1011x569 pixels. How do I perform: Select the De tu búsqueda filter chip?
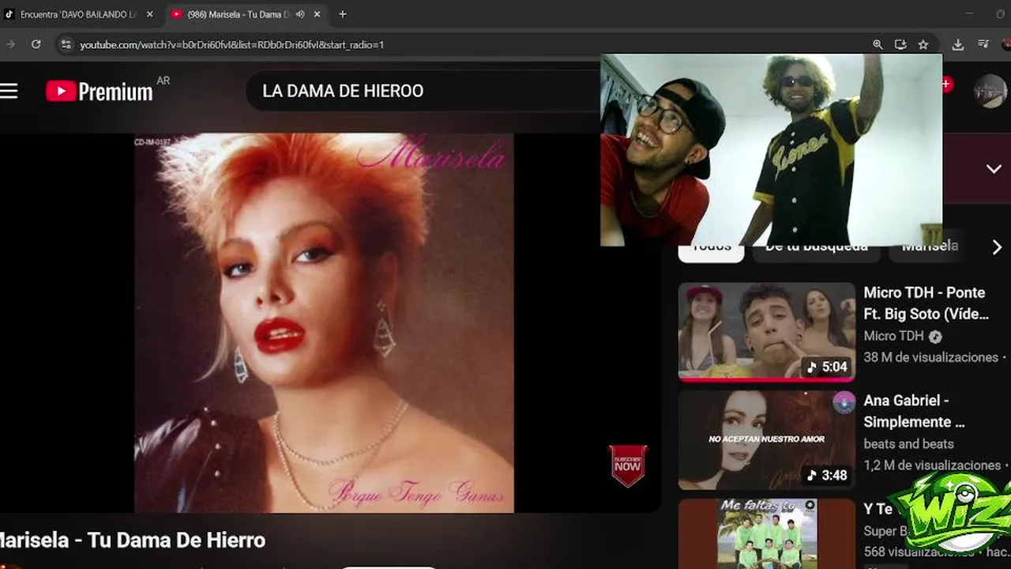tap(817, 248)
